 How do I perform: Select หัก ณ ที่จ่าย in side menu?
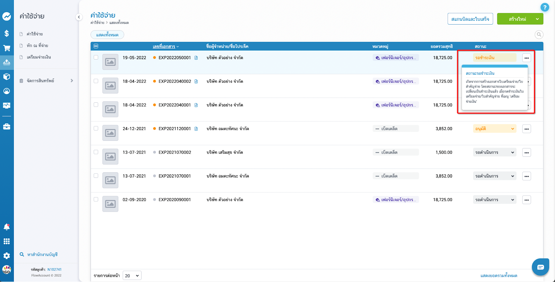point(37,46)
